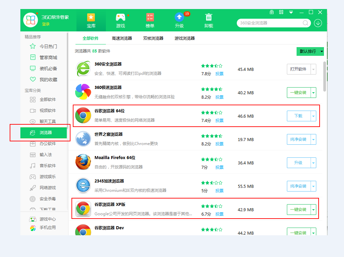The width and height of the screenshot is (344, 257).
Task: Click the 360软件管家 logo icon
Action: tap(31, 20)
